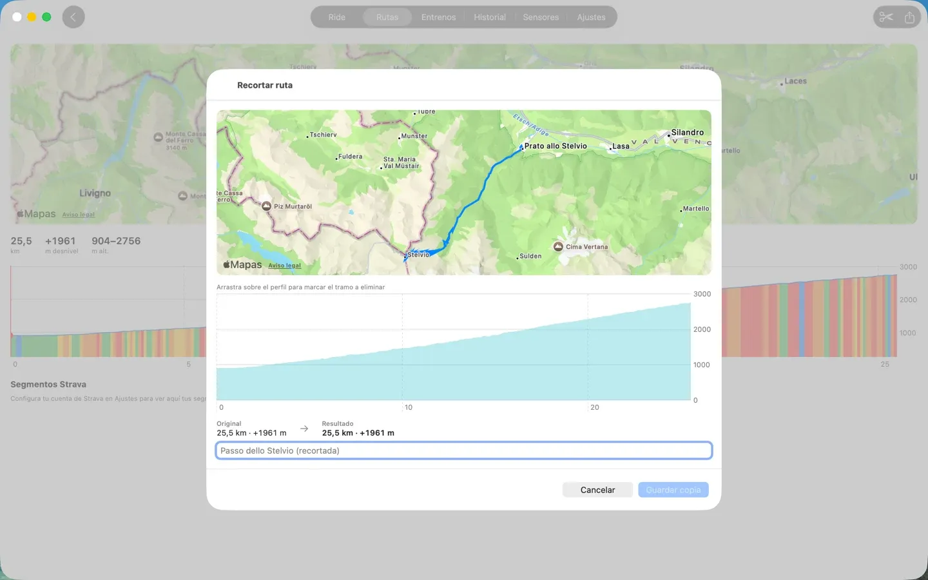Click the Piz Murtaröl peak marker

[x=266, y=206]
